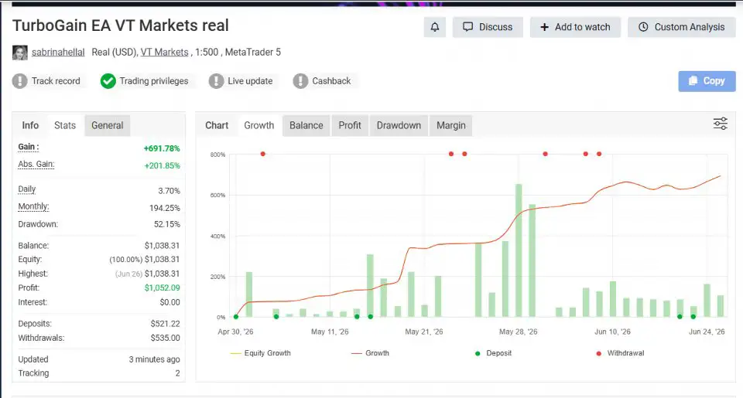The width and height of the screenshot is (743, 398).
Task: Click the Track record warning icon
Action: tap(20, 81)
